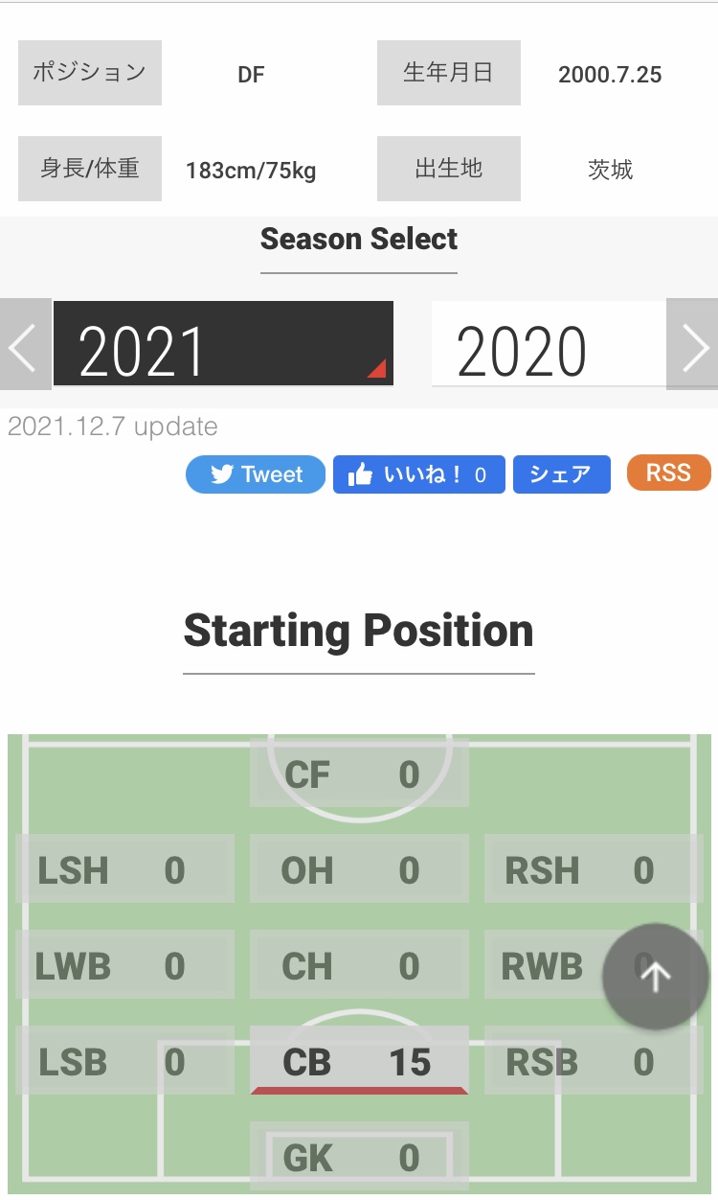Click the previous season left arrow

25,344
